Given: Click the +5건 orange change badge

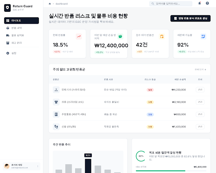Looking at the screenshot, I should point(139,51).
